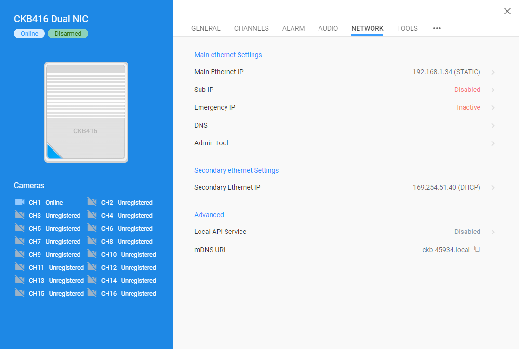Switch to the Tools tab
Image resolution: width=519 pixels, height=349 pixels.
coord(407,28)
